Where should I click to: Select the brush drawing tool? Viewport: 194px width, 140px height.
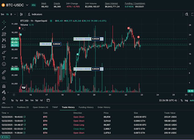(x=4, y=52)
